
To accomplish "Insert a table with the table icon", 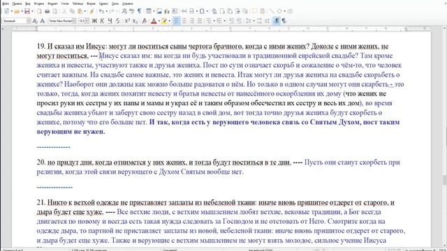I will [149, 11].
